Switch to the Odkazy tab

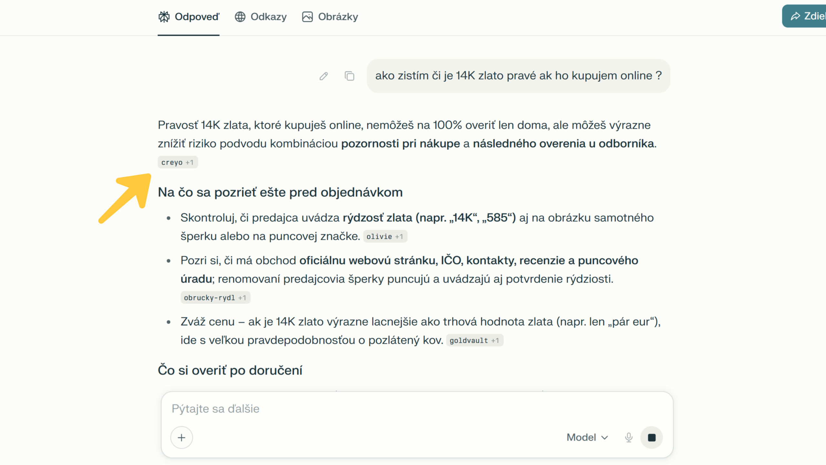point(268,17)
